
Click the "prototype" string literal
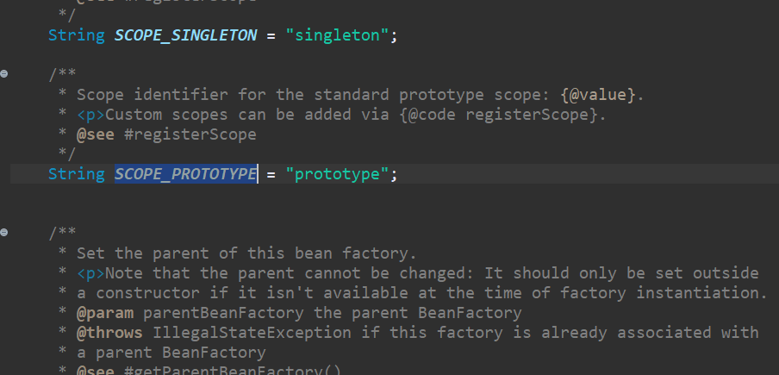pos(337,174)
